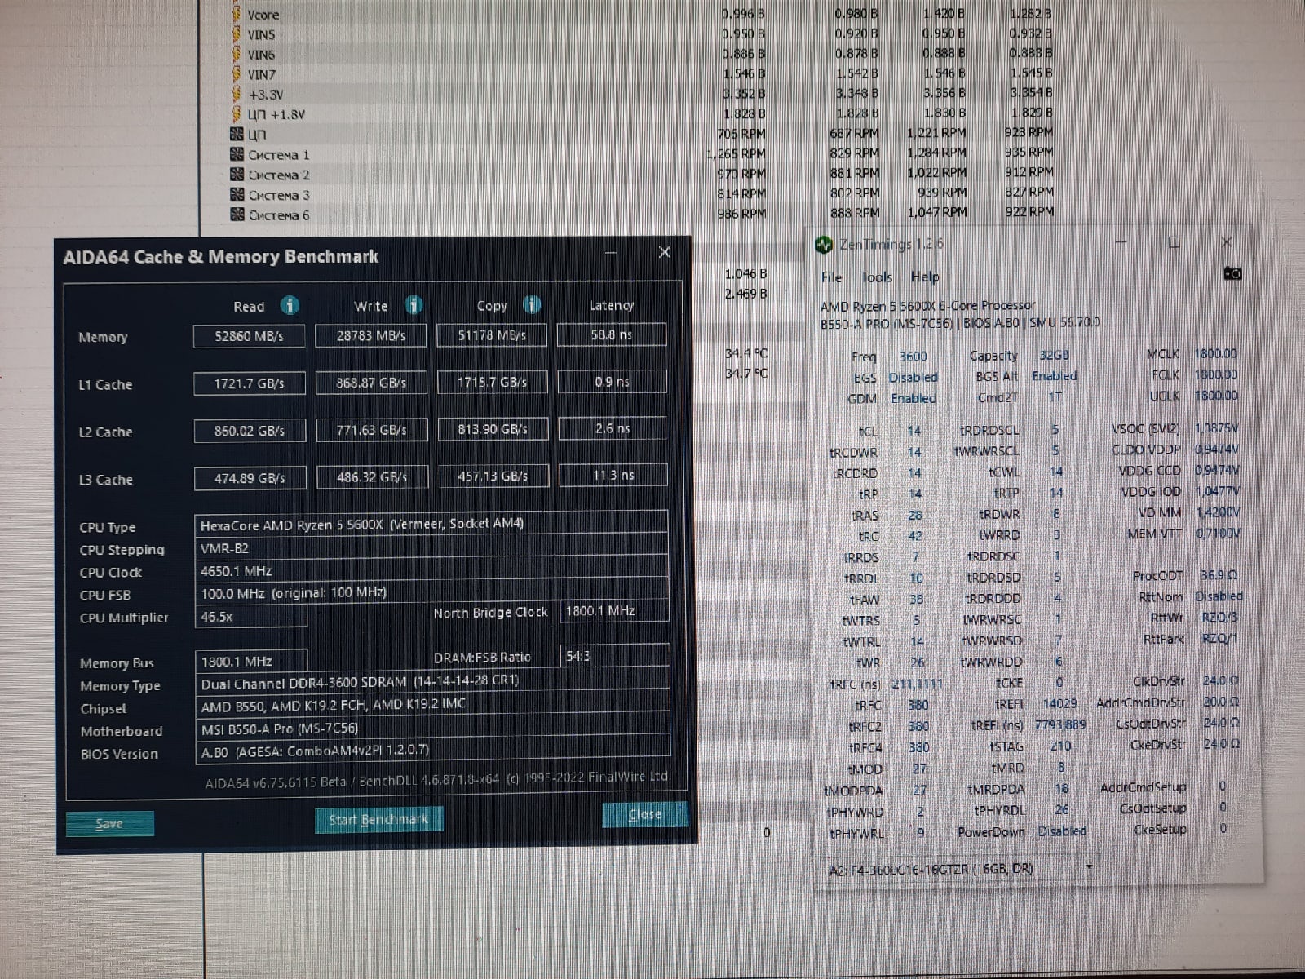Click the CPU FSB value 100.0 MHz
The width and height of the screenshot is (1305, 979).
pyautogui.click(x=431, y=593)
